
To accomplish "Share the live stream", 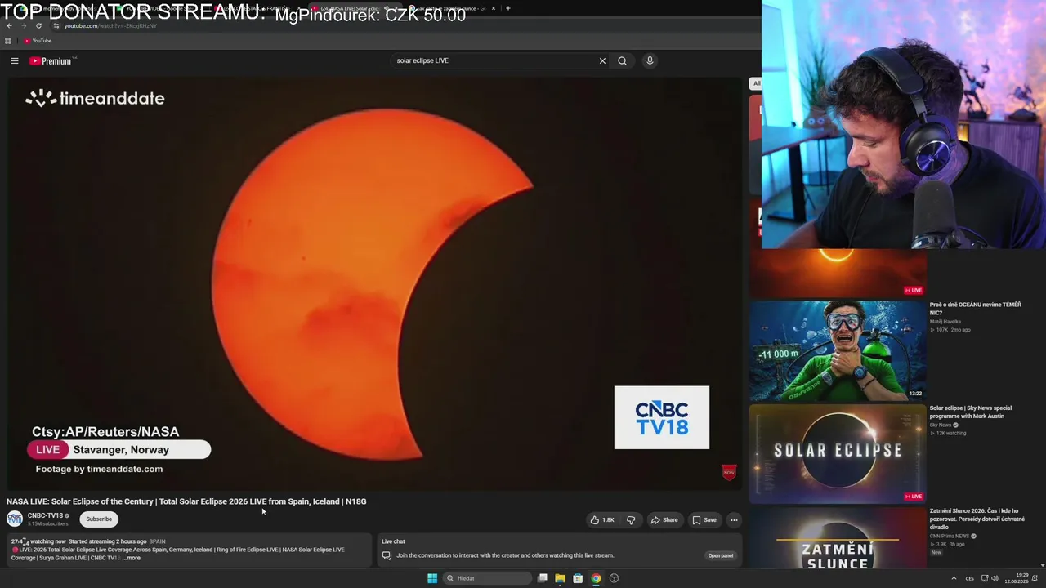I will point(664,520).
